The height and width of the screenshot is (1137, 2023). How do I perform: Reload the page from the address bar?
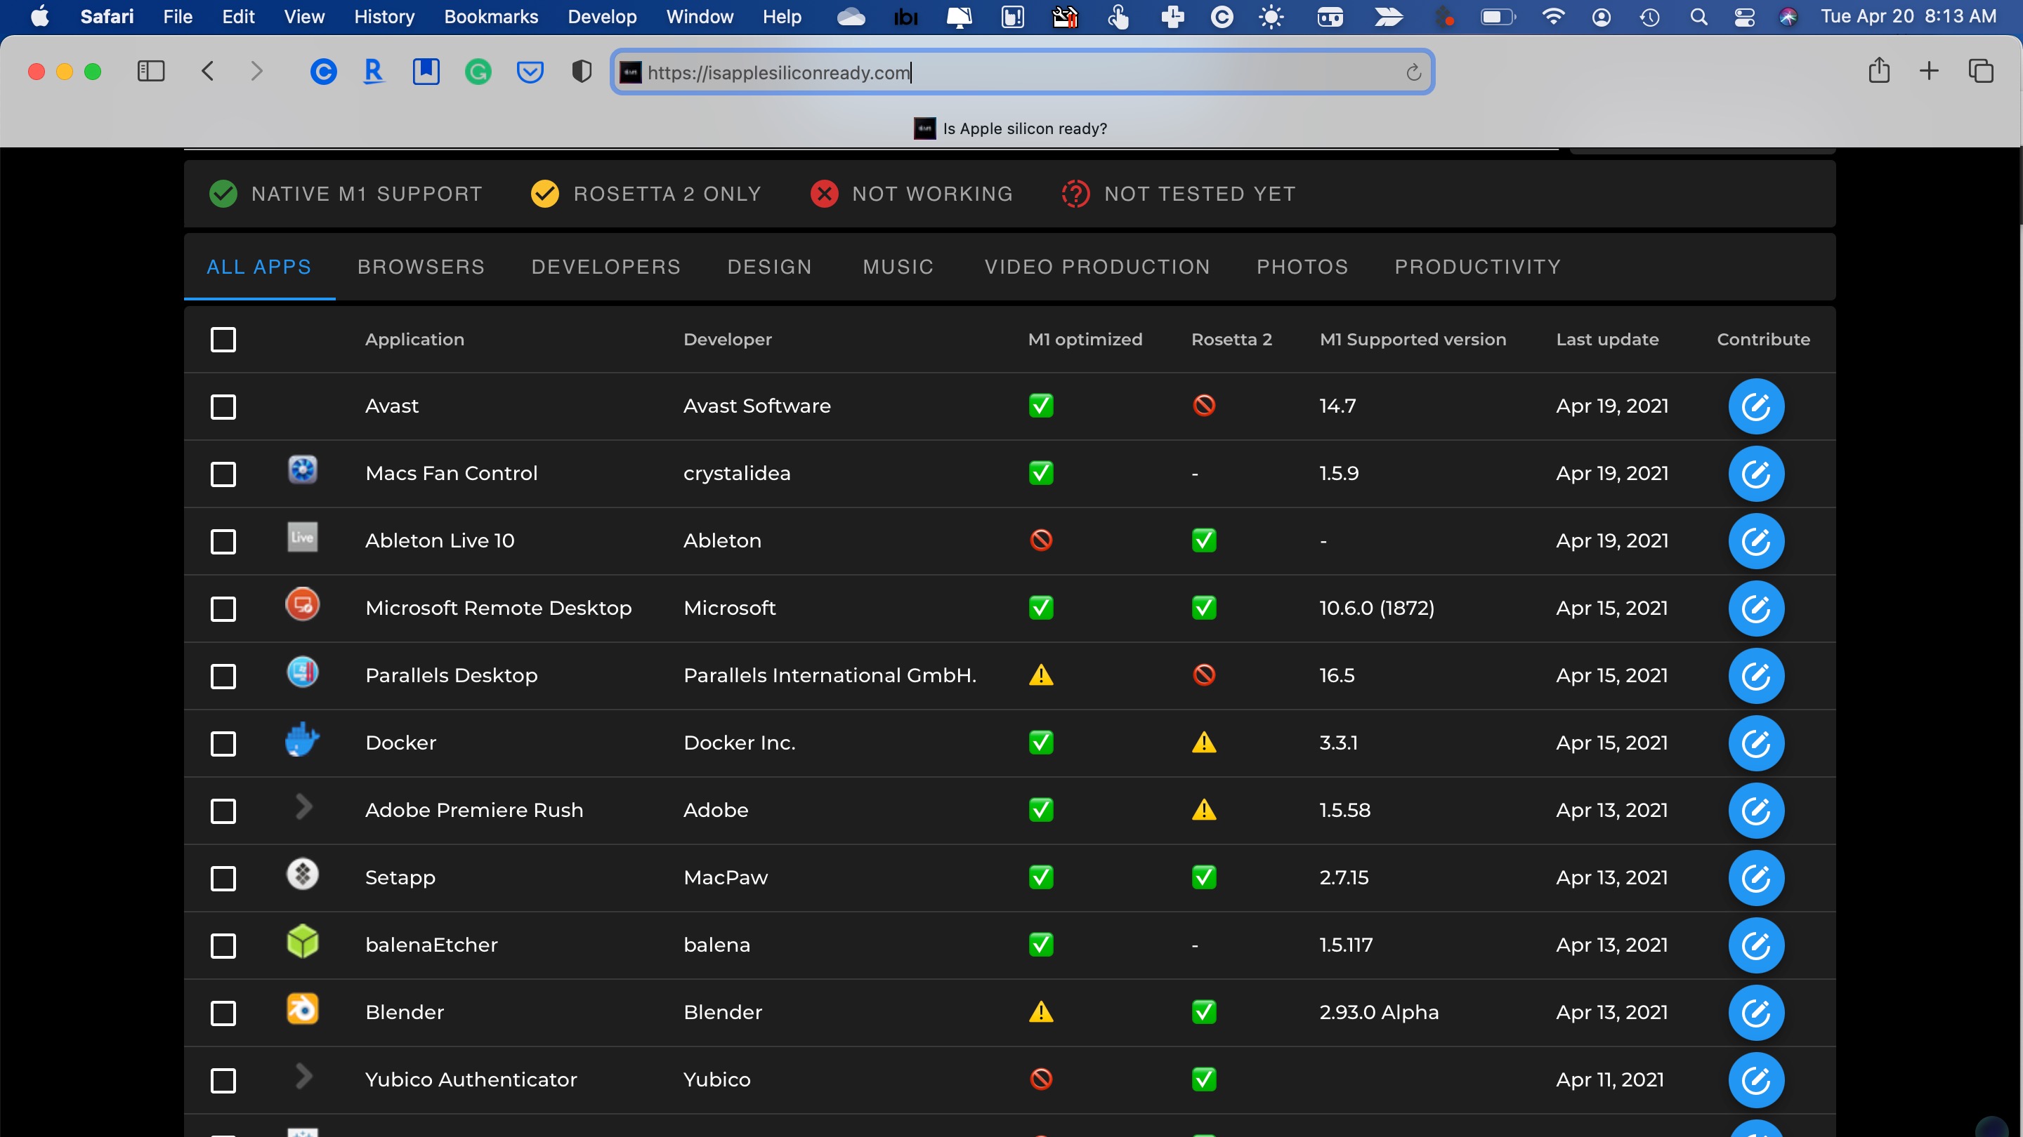(x=1413, y=72)
